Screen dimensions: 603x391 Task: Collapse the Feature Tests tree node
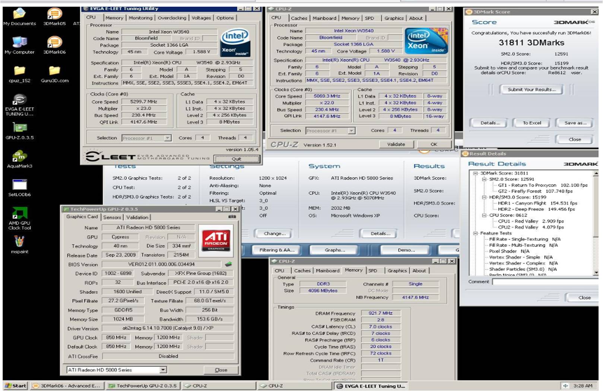pos(475,233)
